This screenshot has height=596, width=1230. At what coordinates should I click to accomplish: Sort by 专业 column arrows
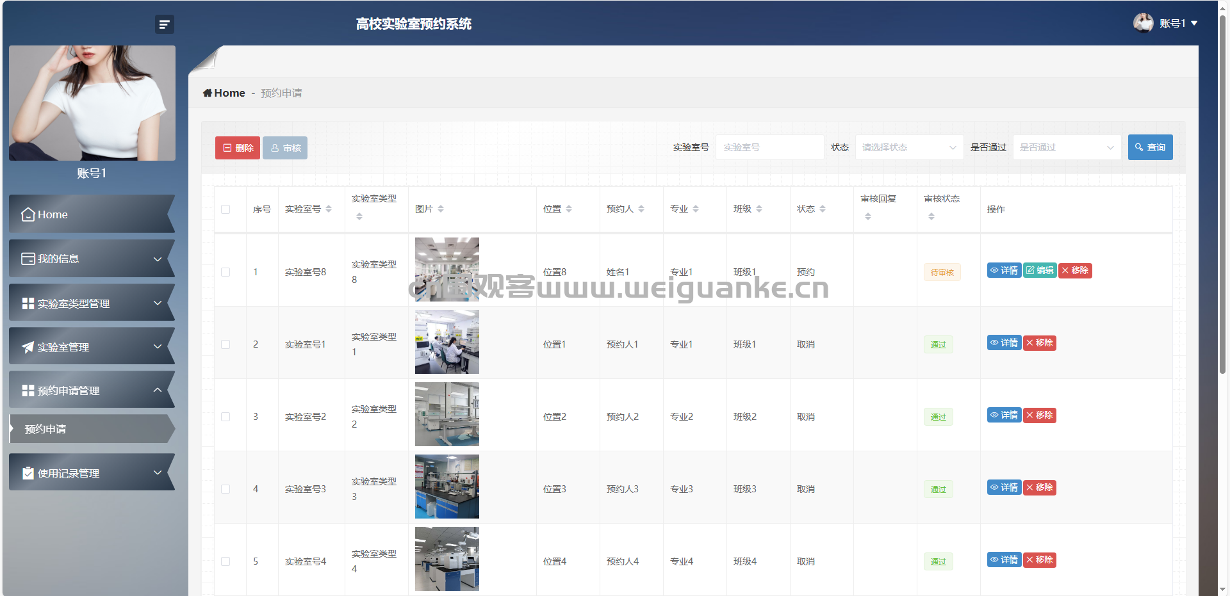coord(696,209)
